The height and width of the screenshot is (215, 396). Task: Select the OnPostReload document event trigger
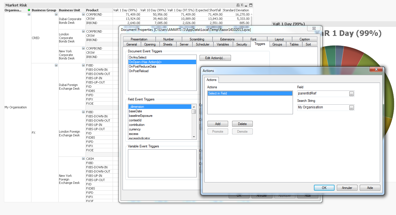coord(139,71)
